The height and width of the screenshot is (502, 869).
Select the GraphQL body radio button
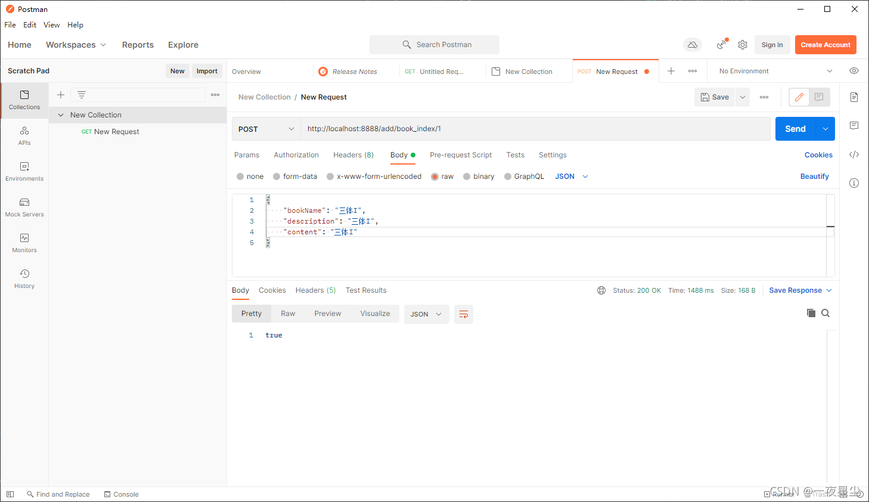click(508, 176)
